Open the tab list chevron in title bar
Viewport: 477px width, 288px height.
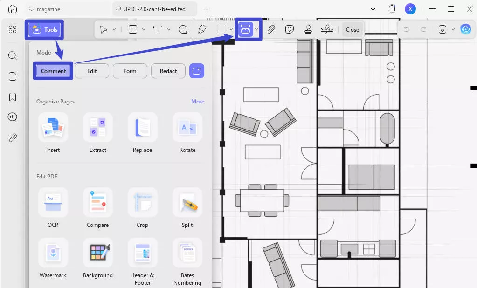[x=373, y=9]
